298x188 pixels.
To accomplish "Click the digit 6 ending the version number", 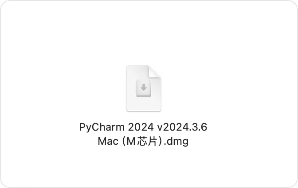I will (204, 127).
